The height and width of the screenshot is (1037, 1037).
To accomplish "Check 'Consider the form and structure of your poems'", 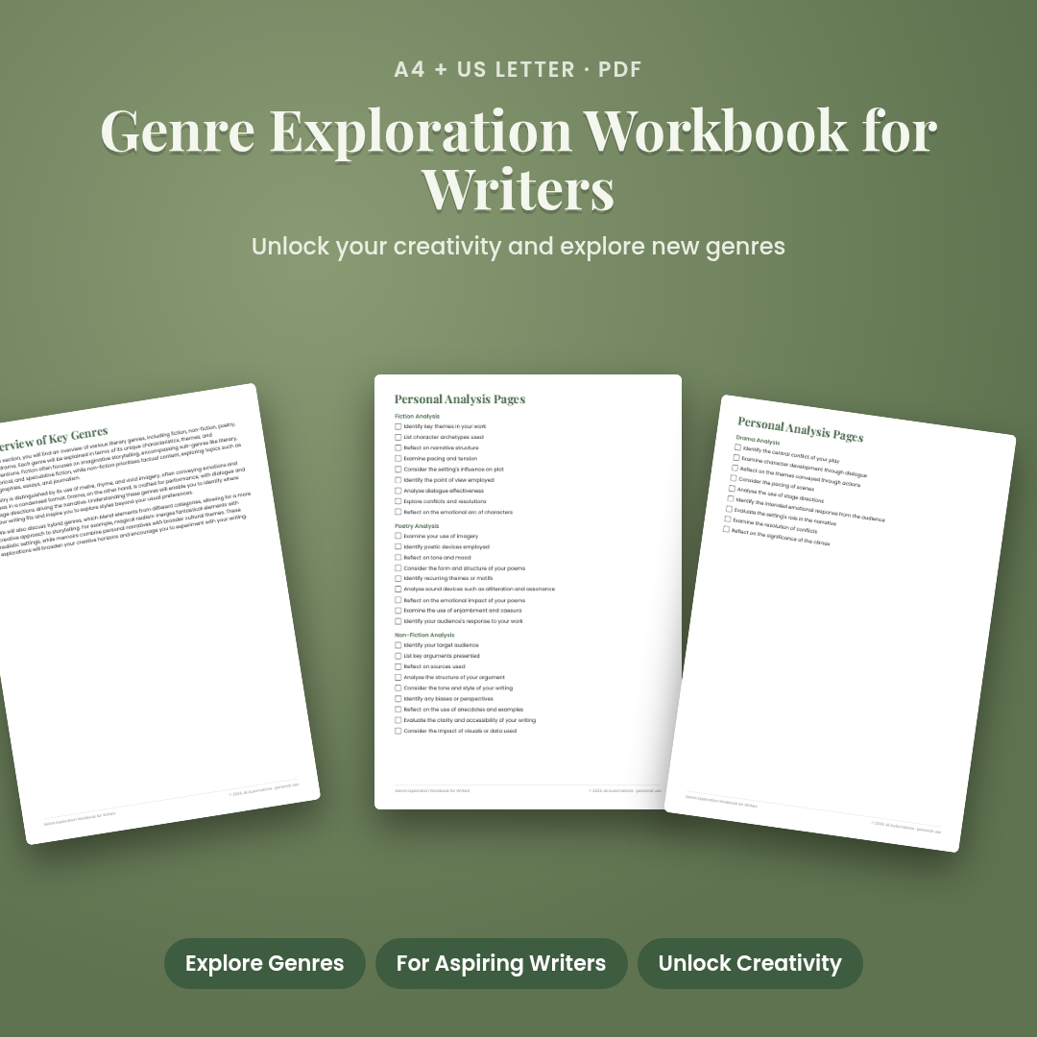I will [x=398, y=568].
